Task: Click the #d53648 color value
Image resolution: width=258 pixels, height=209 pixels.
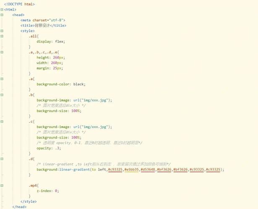Action: pos(148,169)
